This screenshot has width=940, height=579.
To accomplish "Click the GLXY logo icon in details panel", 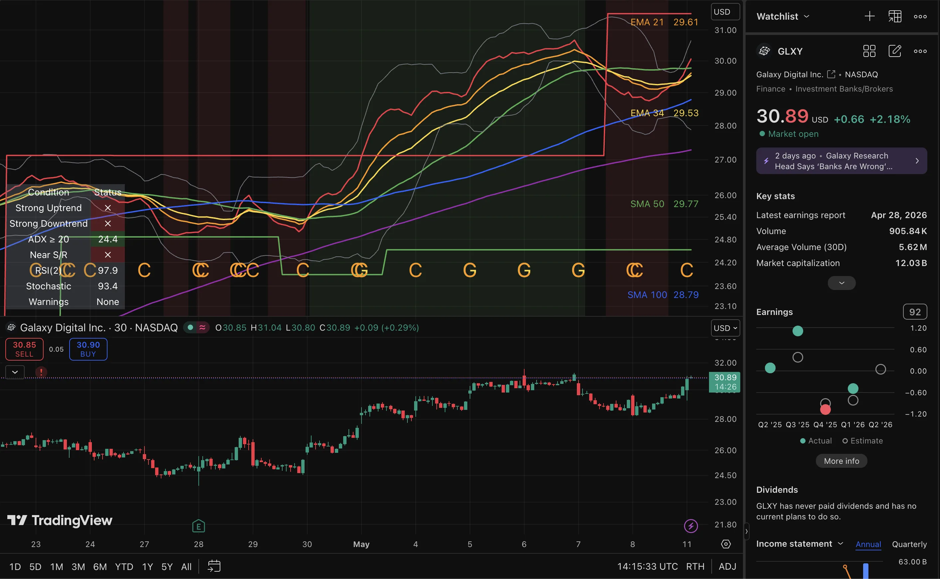I will pos(764,51).
